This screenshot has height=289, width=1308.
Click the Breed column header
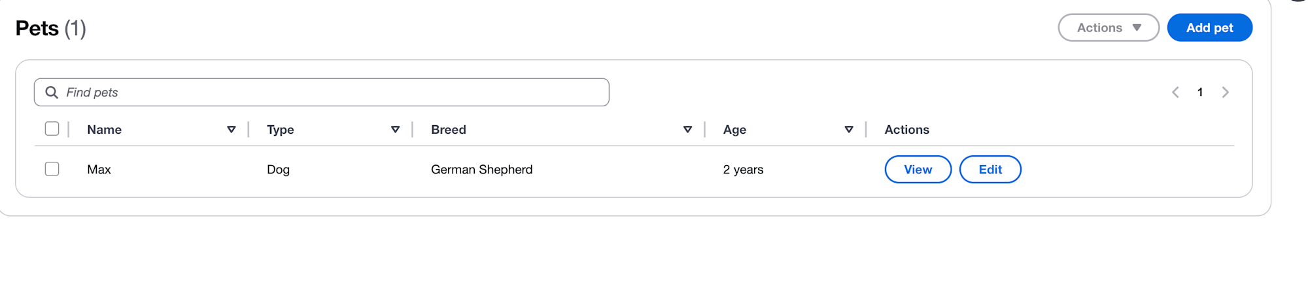tap(449, 130)
